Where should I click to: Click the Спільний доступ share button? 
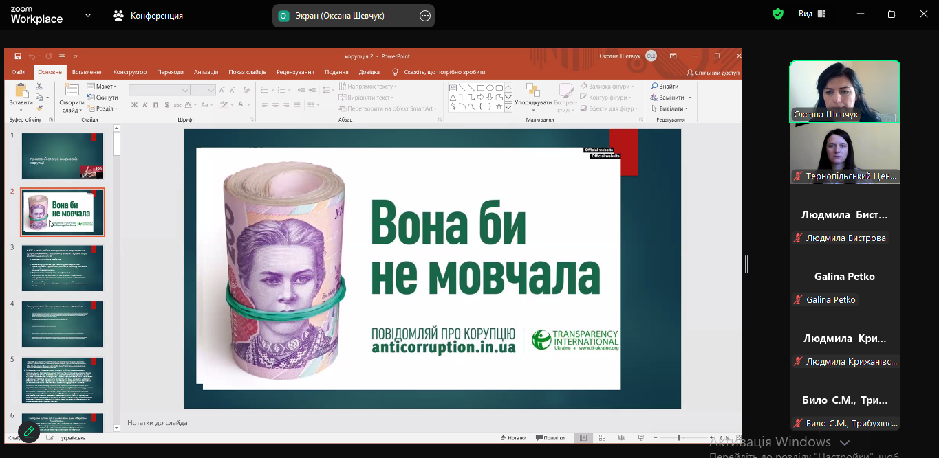[x=713, y=72]
